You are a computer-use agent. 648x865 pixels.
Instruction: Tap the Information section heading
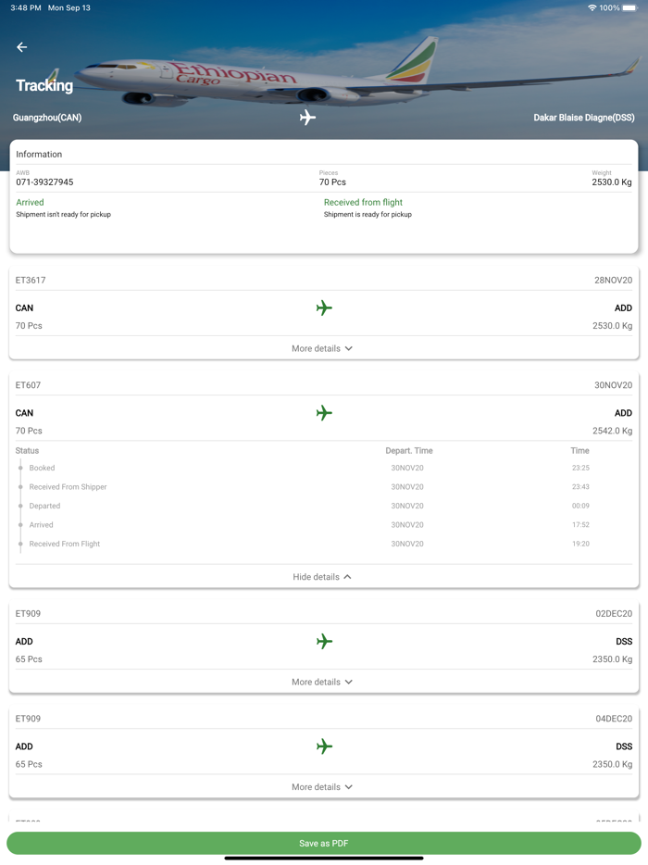(39, 155)
